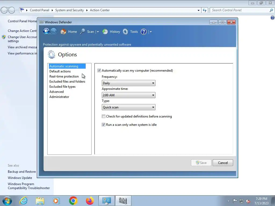
Task: Click the house icon in Defender toolbar
Action: 63,32
